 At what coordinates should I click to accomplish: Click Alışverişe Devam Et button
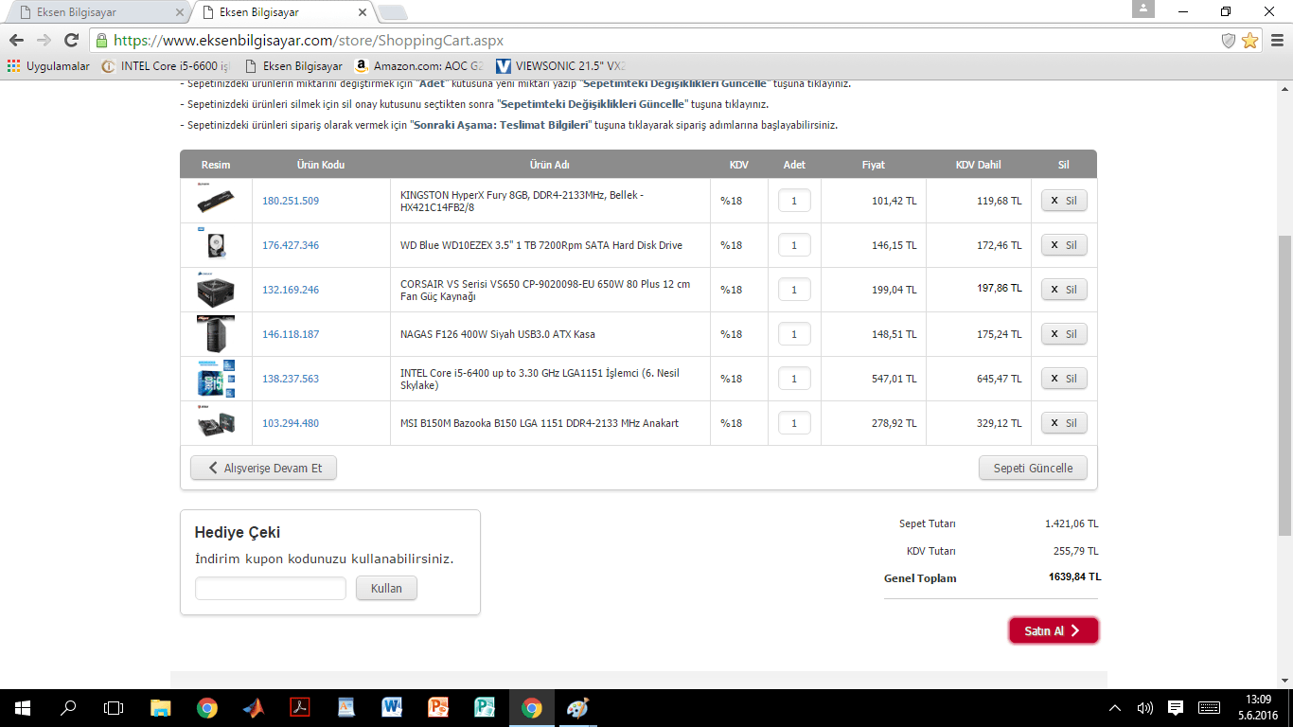(x=263, y=468)
